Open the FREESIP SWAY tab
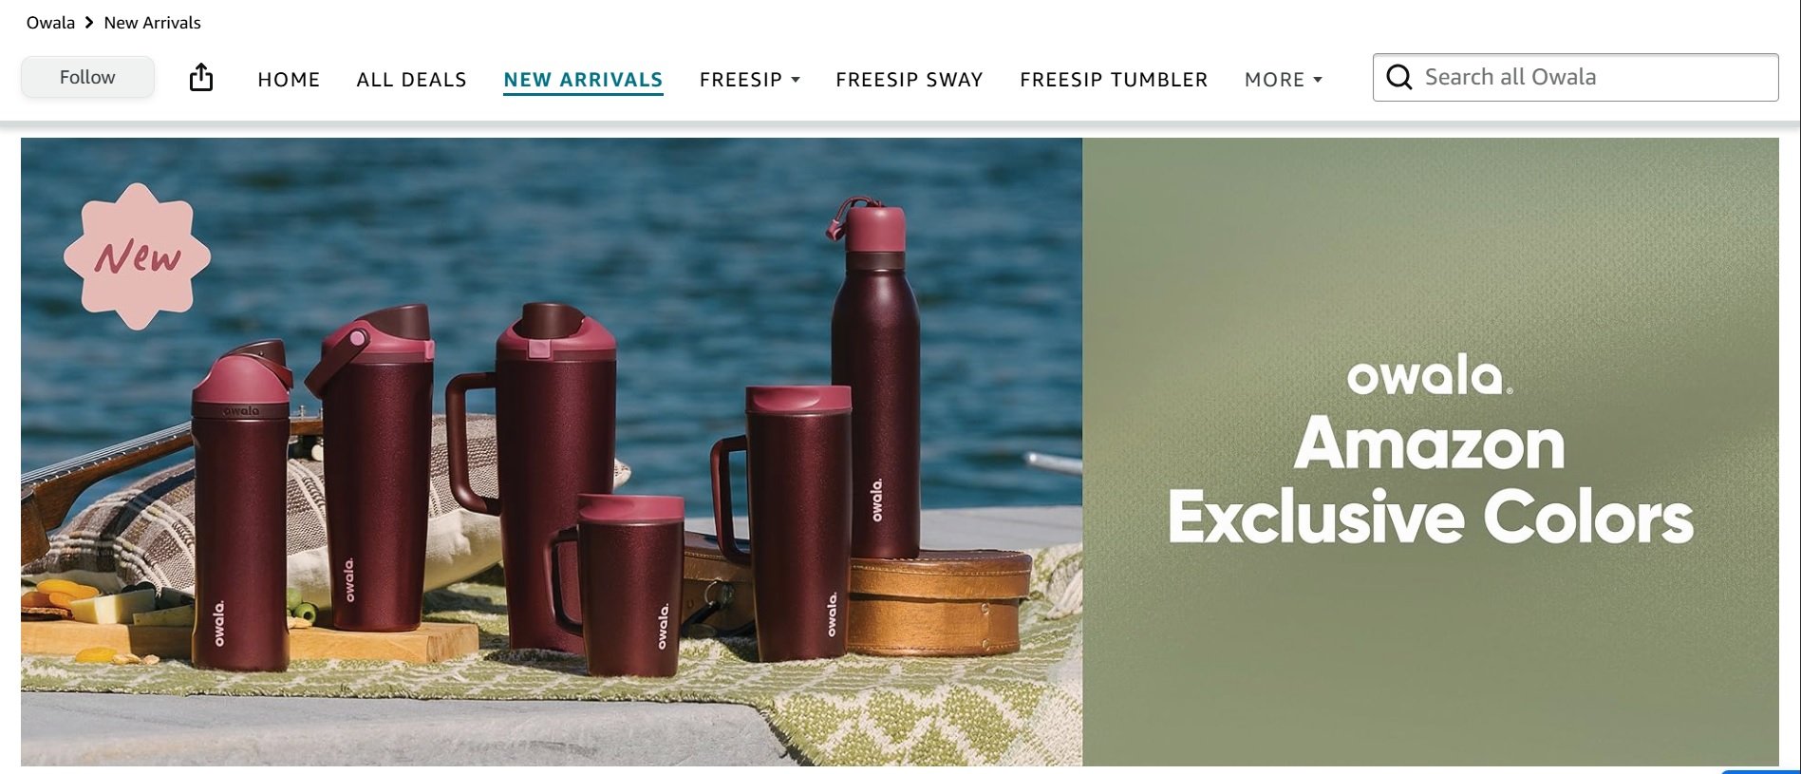This screenshot has height=774, width=1801. pyautogui.click(x=909, y=80)
